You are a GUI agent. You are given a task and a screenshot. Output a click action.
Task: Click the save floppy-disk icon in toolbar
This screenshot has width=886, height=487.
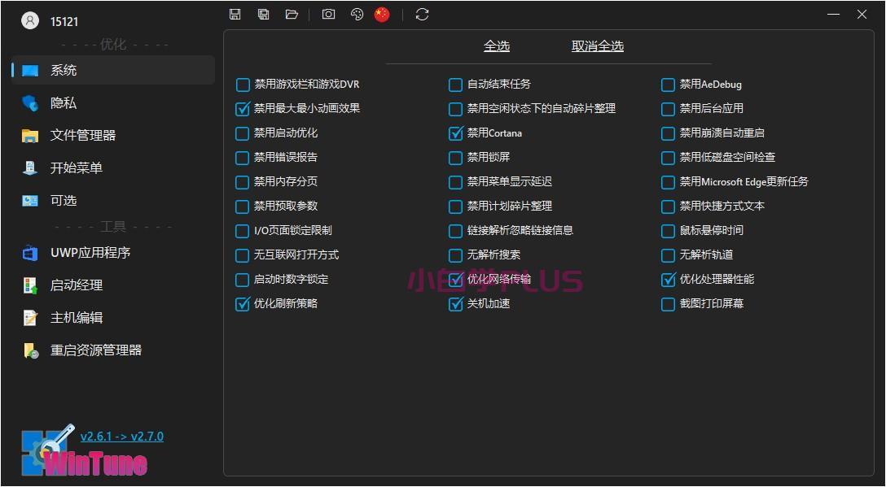235,15
